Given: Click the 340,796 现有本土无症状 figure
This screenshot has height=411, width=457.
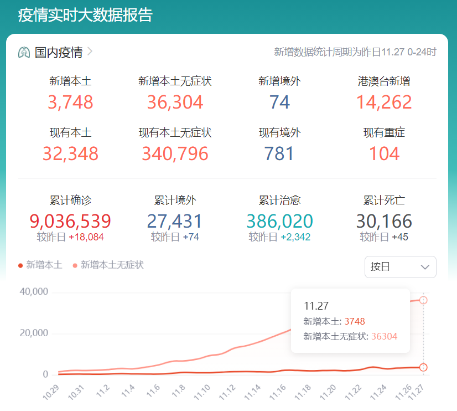Looking at the screenshot, I should tap(175, 153).
